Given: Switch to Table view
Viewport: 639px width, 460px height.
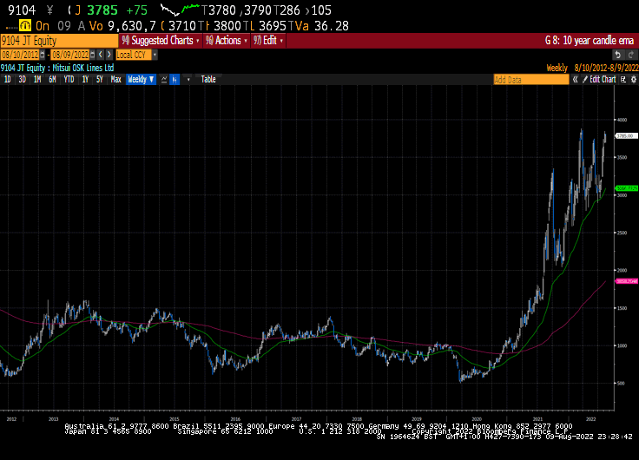Looking at the screenshot, I should (x=208, y=80).
